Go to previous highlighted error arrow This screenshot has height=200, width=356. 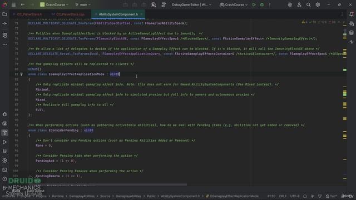tap(339, 22)
